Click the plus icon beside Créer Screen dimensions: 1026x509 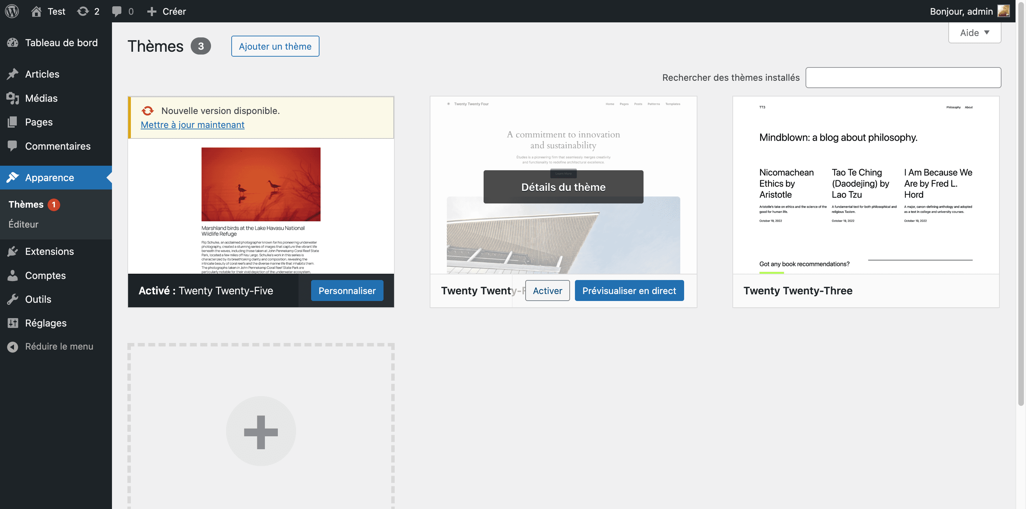point(152,12)
